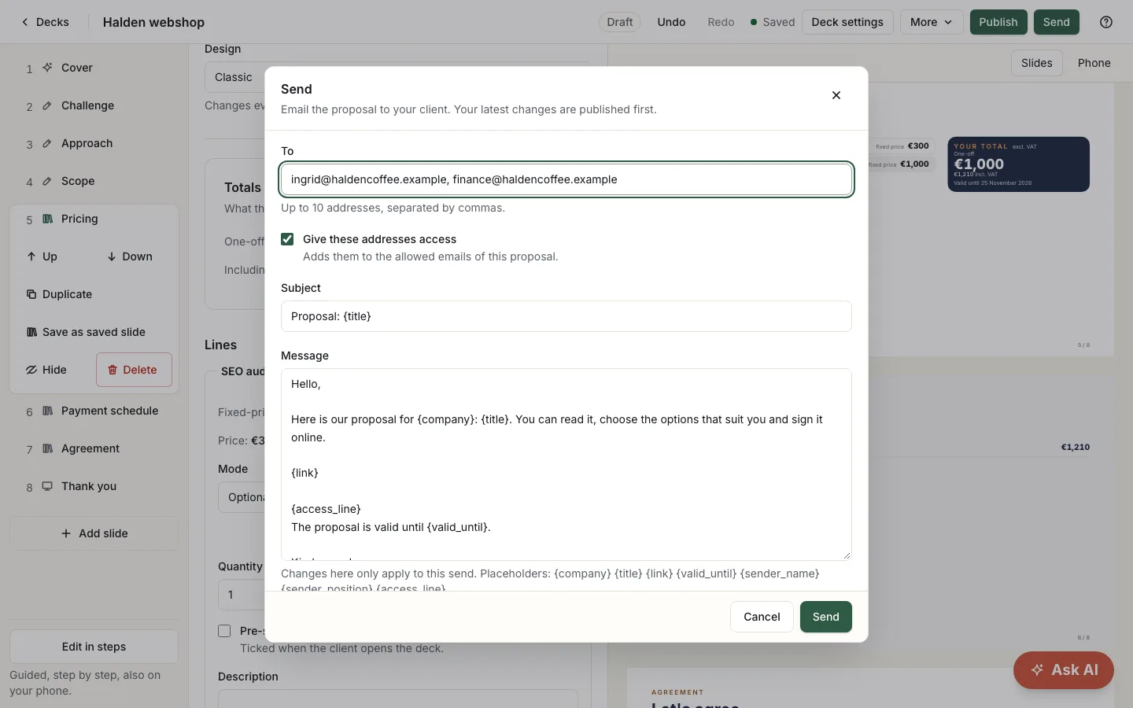The width and height of the screenshot is (1133, 708).
Task: Click the Thank you slide monitor icon
Action: pos(47,486)
